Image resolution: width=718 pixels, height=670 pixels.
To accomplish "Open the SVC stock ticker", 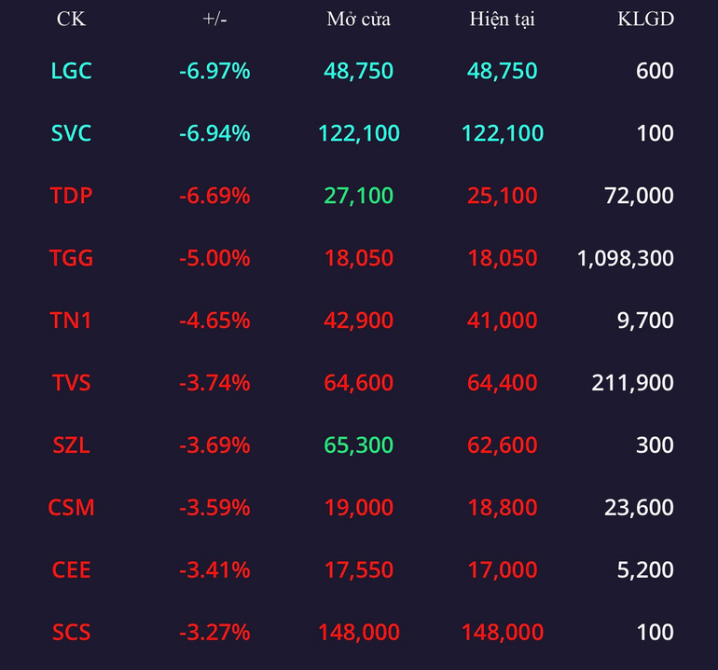I will (x=71, y=133).
